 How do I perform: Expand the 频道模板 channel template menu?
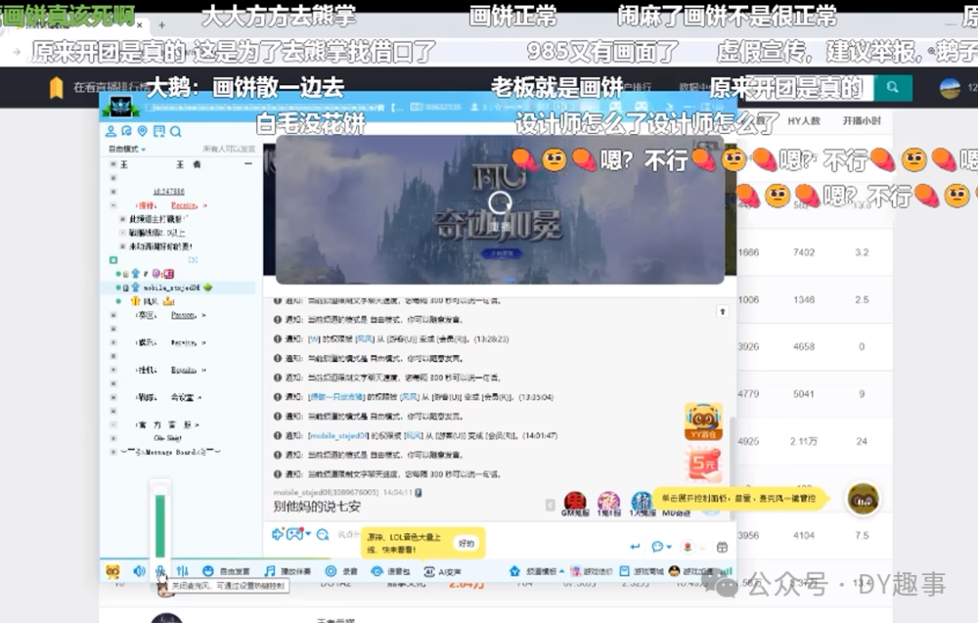click(536, 571)
